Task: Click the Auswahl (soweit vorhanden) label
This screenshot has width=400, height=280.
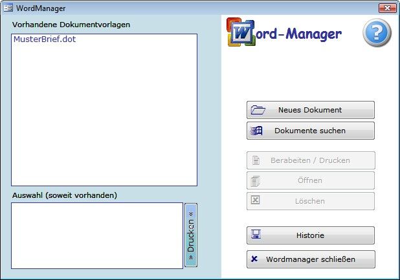Action: tap(65, 195)
